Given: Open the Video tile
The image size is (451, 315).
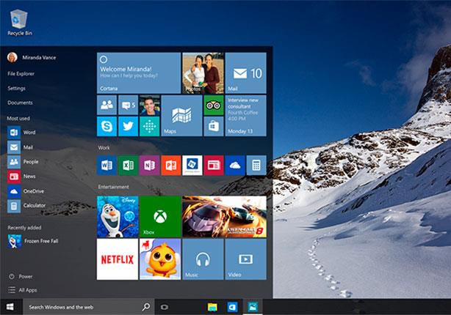Looking at the screenshot, I should click(245, 259).
